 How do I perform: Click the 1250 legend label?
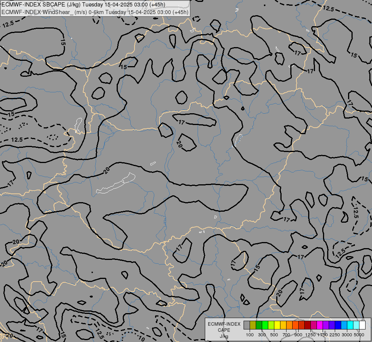[310, 335]
